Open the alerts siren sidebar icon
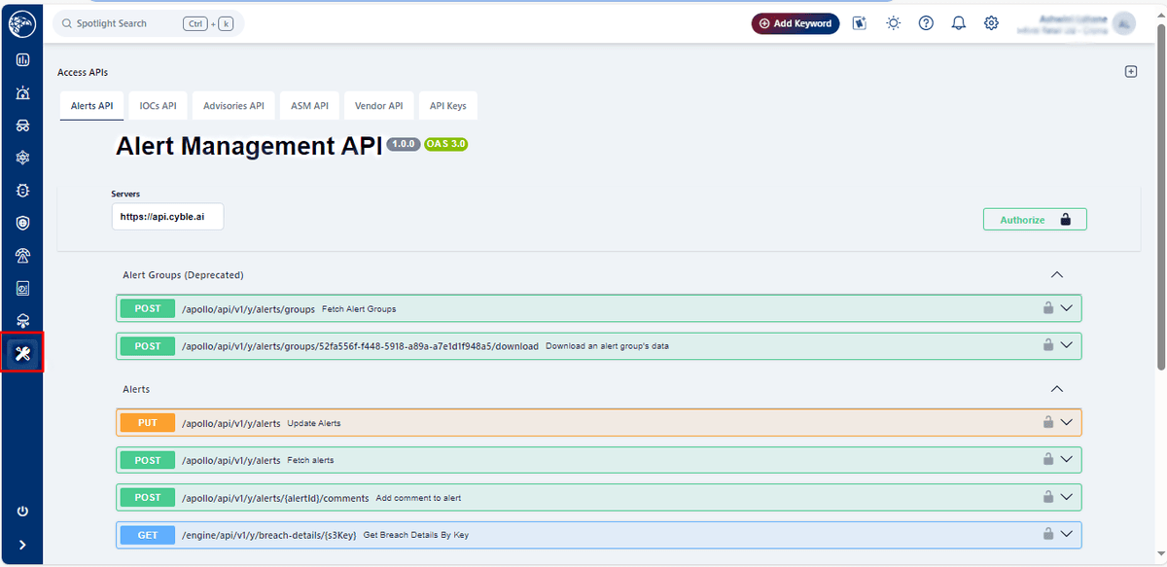This screenshot has width=1167, height=567. pos(22,93)
